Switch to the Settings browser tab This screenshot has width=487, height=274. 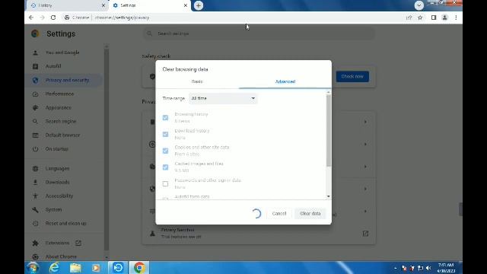(149, 5)
